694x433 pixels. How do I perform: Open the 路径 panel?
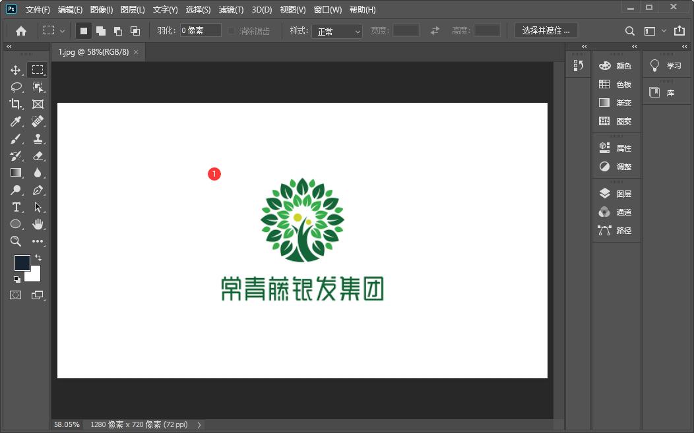click(616, 231)
